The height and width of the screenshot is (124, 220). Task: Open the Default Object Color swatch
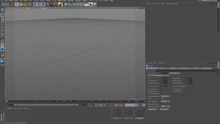pos(163,99)
